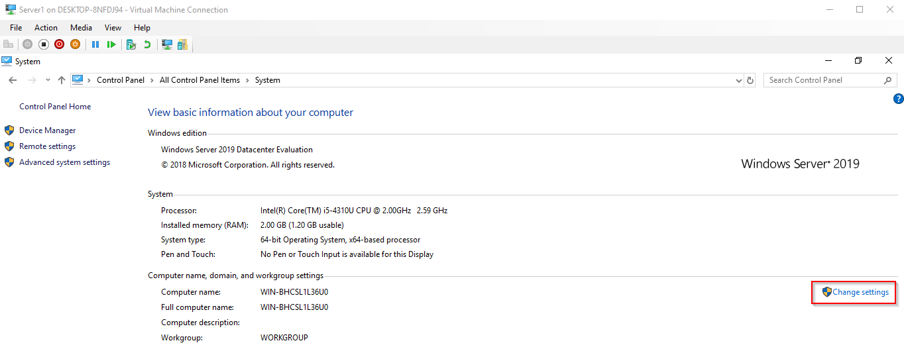Open the View menu
The height and width of the screenshot is (355, 904).
[x=113, y=28]
